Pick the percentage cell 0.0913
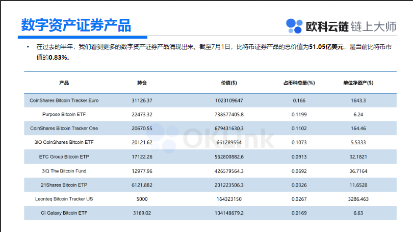 [299, 157]
